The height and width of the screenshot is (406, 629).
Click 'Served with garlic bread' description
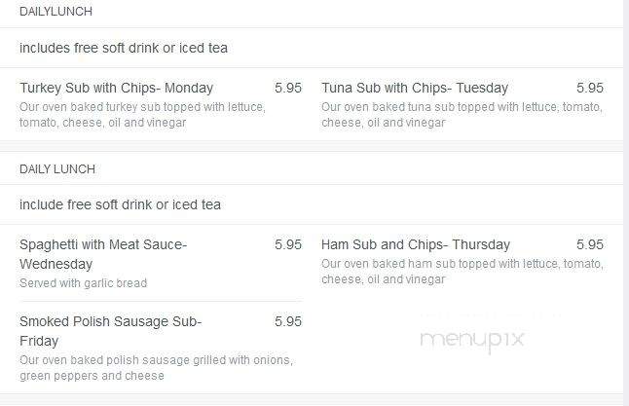[84, 283]
